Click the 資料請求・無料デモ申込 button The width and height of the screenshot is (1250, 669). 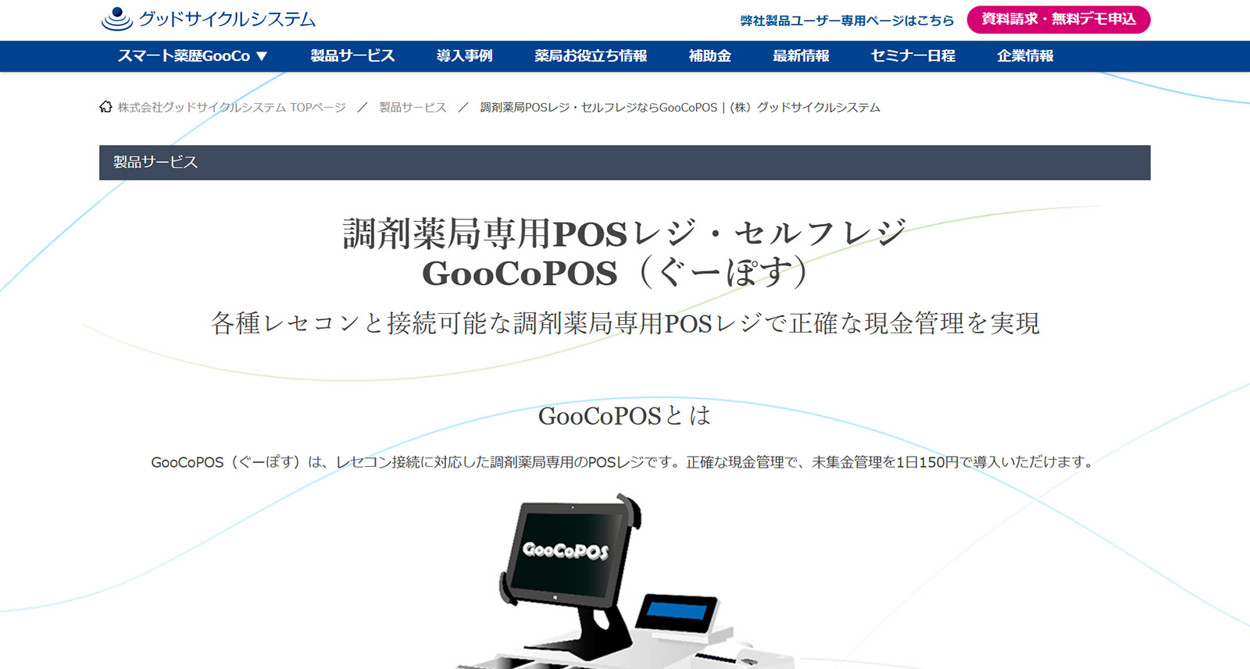coord(1059,20)
